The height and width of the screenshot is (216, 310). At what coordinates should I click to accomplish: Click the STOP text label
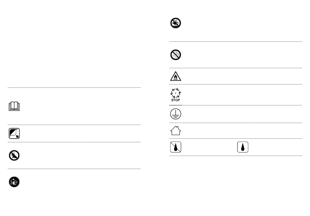pos(176,100)
